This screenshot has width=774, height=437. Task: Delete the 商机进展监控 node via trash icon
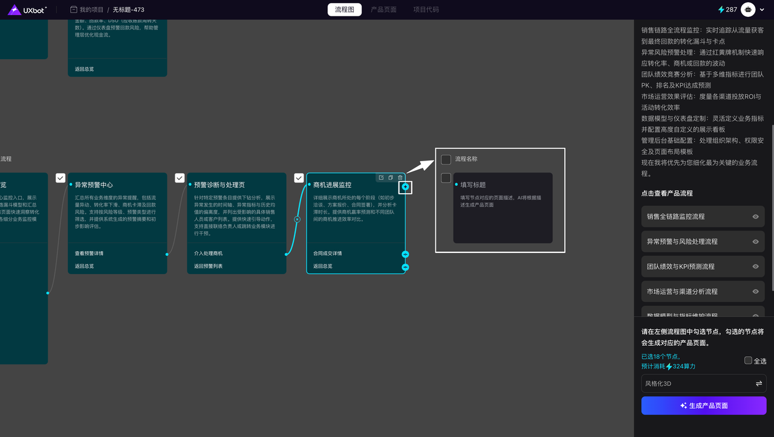tap(400, 177)
